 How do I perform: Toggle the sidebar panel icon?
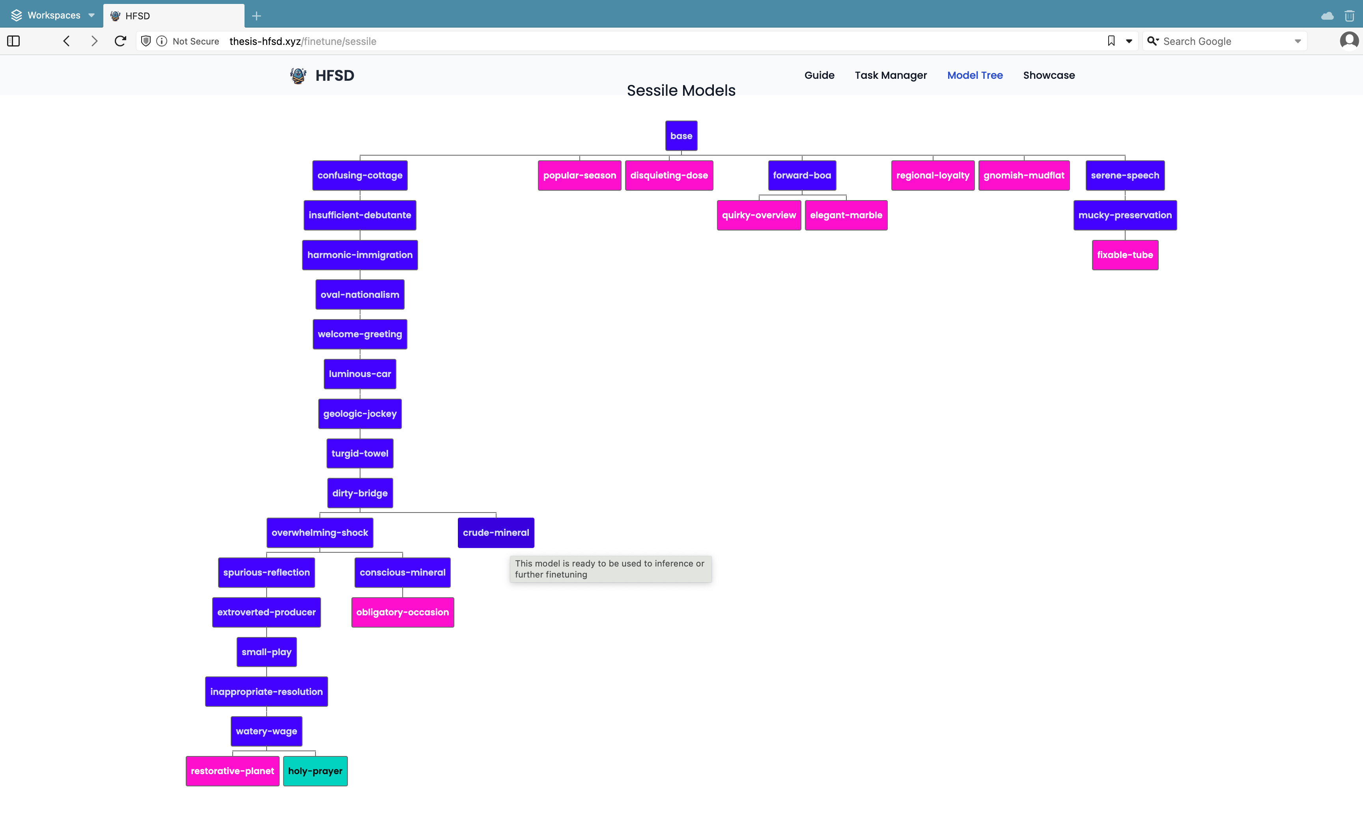click(13, 41)
